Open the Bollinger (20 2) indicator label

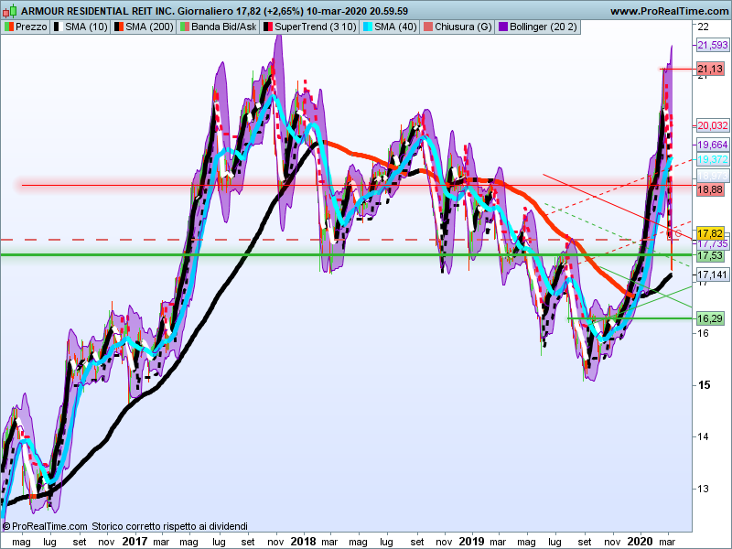click(538, 27)
